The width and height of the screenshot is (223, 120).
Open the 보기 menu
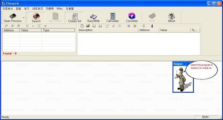(27, 8)
